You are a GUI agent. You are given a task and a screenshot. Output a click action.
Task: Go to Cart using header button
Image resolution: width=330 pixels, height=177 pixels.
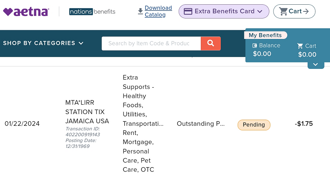tap(294, 11)
